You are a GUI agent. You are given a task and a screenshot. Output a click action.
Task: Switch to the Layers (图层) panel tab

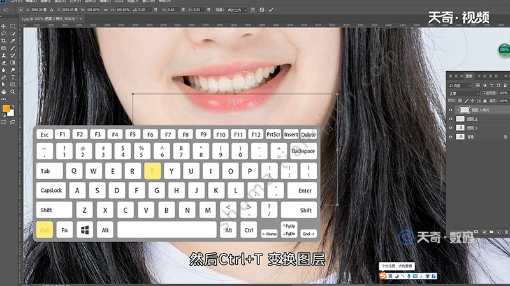469,76
